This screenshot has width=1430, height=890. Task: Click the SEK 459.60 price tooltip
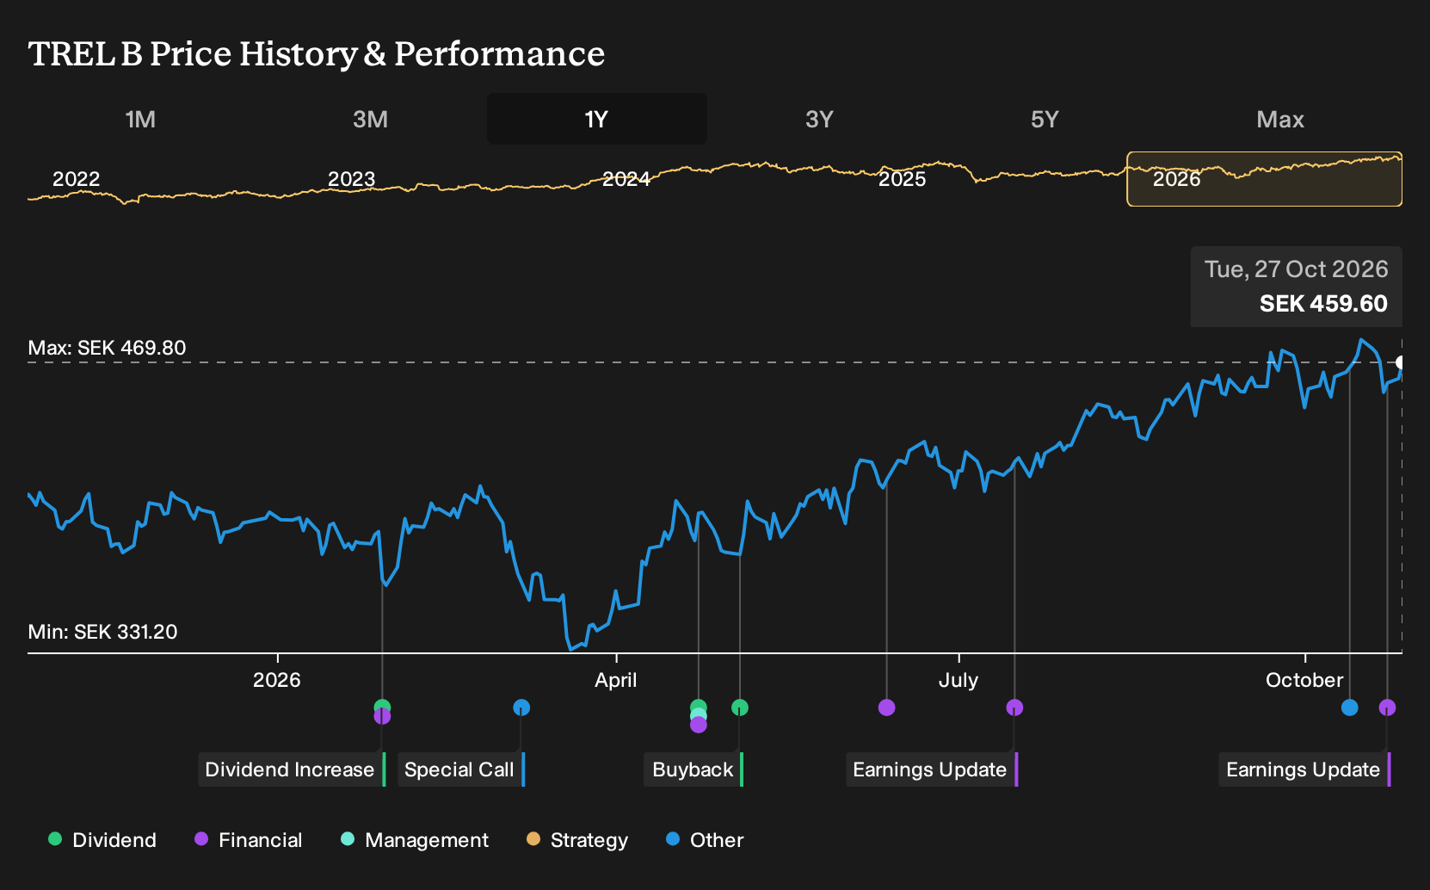coord(1297,287)
